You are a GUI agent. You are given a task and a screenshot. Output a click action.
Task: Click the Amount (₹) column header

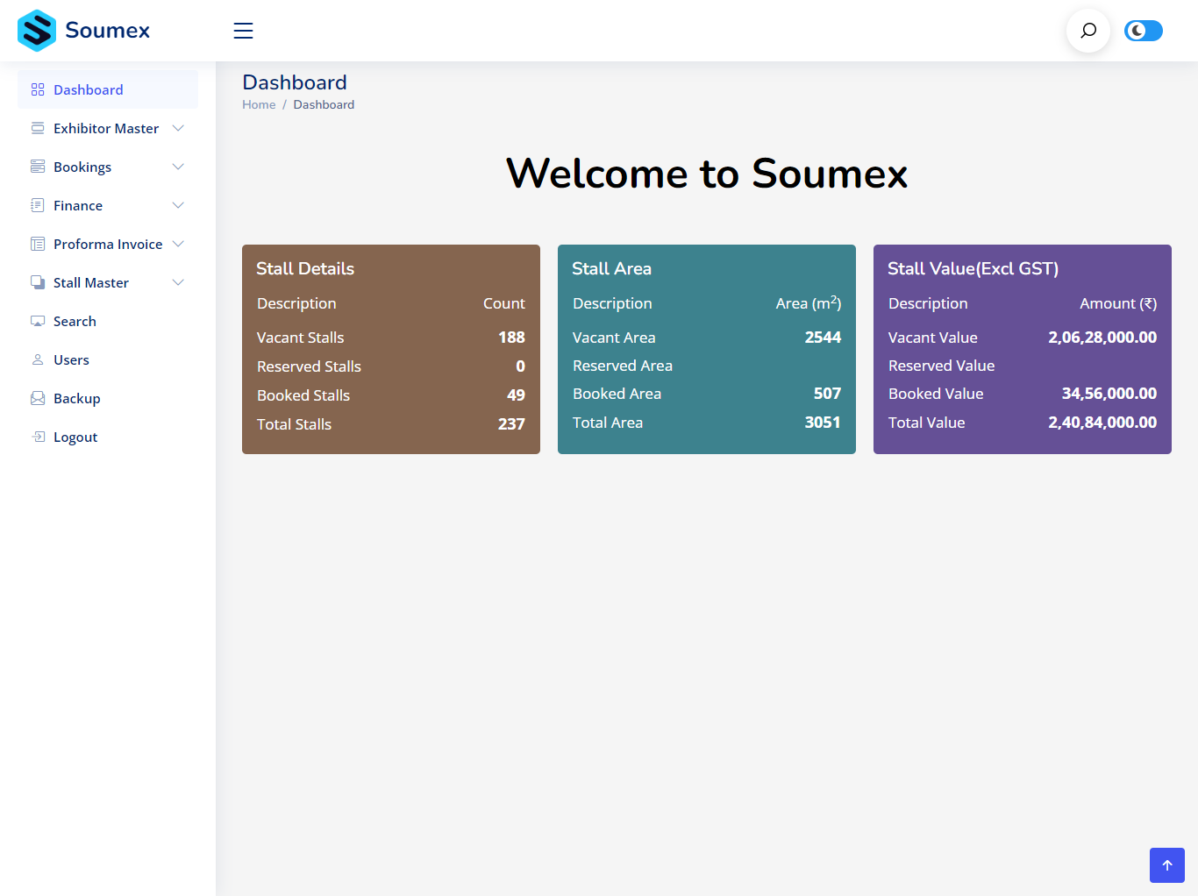coord(1118,303)
